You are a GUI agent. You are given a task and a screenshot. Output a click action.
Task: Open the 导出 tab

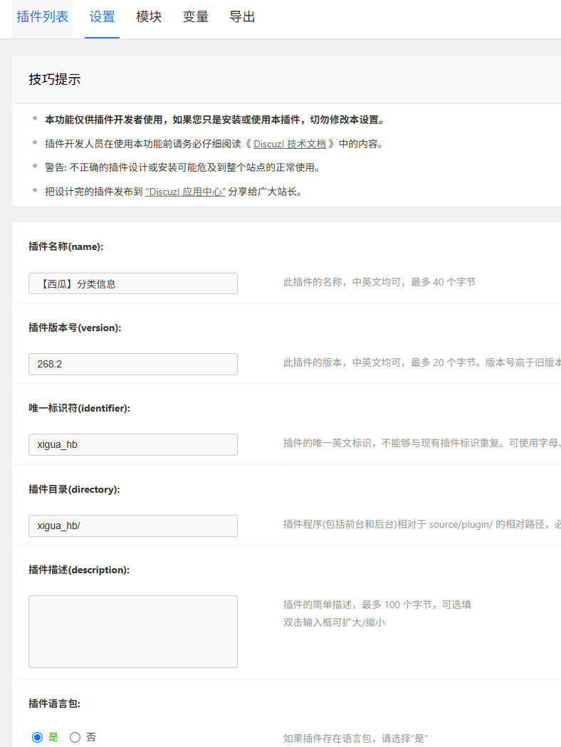[x=242, y=17]
